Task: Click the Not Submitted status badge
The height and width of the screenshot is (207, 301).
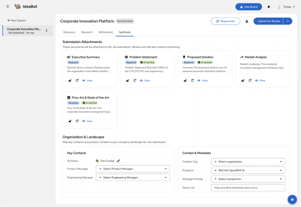Action: pos(125,21)
